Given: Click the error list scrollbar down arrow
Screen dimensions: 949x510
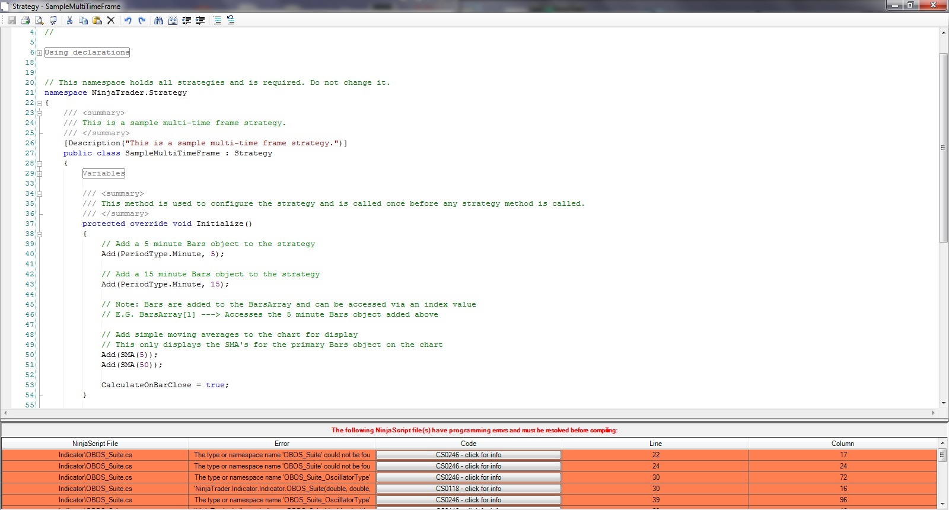Looking at the screenshot, I should pos(942,504).
